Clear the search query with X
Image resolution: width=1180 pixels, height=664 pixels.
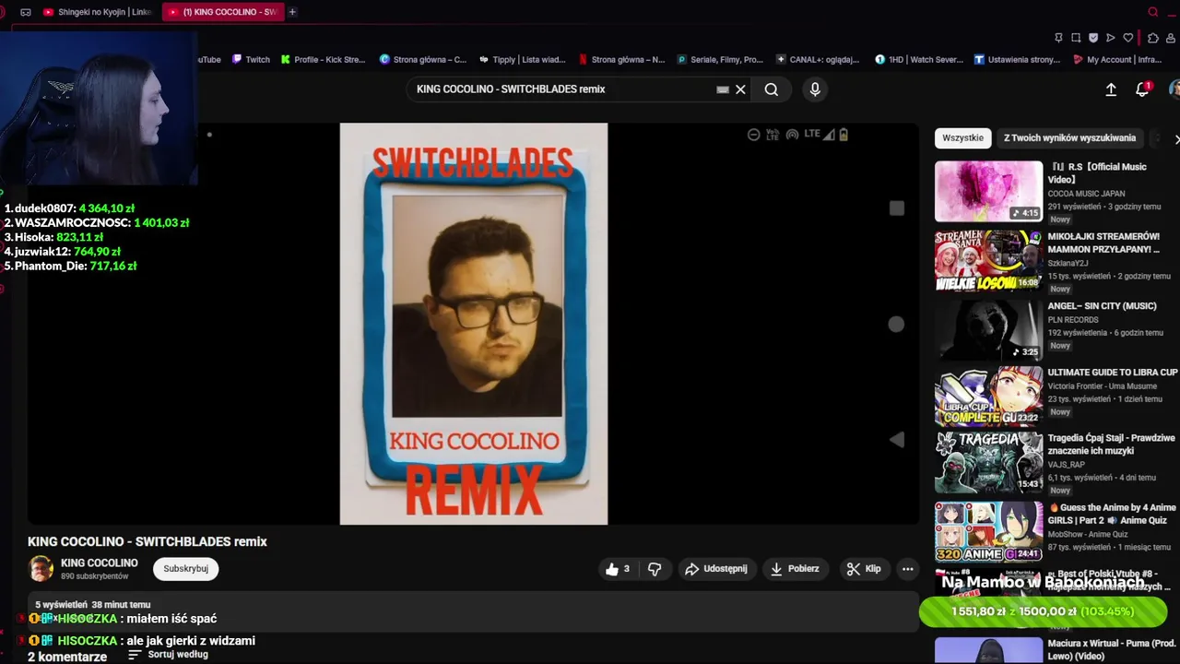coord(740,89)
